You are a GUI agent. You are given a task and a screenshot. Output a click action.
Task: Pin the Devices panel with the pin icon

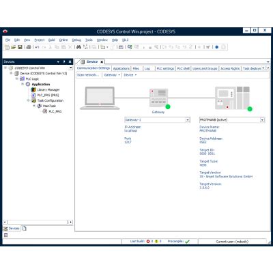(64, 61)
